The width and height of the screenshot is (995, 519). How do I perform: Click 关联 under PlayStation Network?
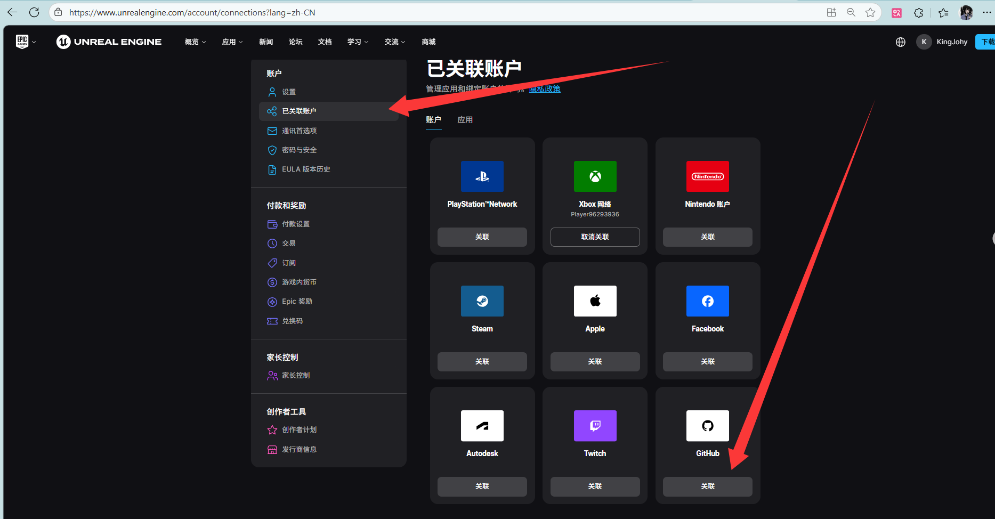tap(482, 237)
